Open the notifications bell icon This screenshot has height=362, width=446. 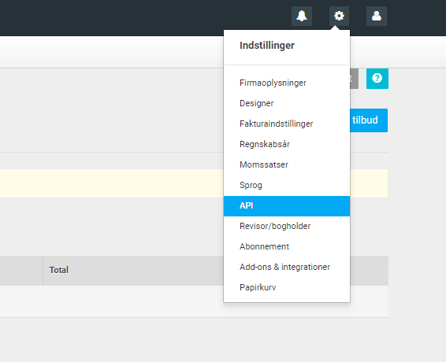pyautogui.click(x=302, y=16)
